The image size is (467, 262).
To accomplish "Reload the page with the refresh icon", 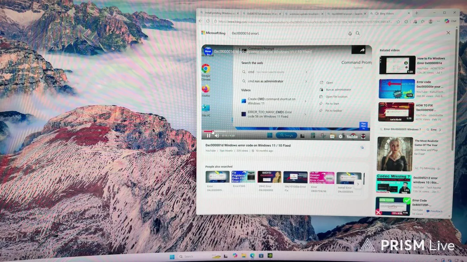I will (208, 21).
